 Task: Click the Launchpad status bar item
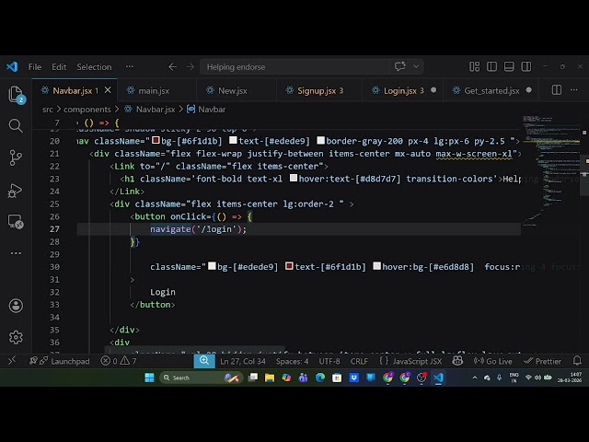(60, 361)
